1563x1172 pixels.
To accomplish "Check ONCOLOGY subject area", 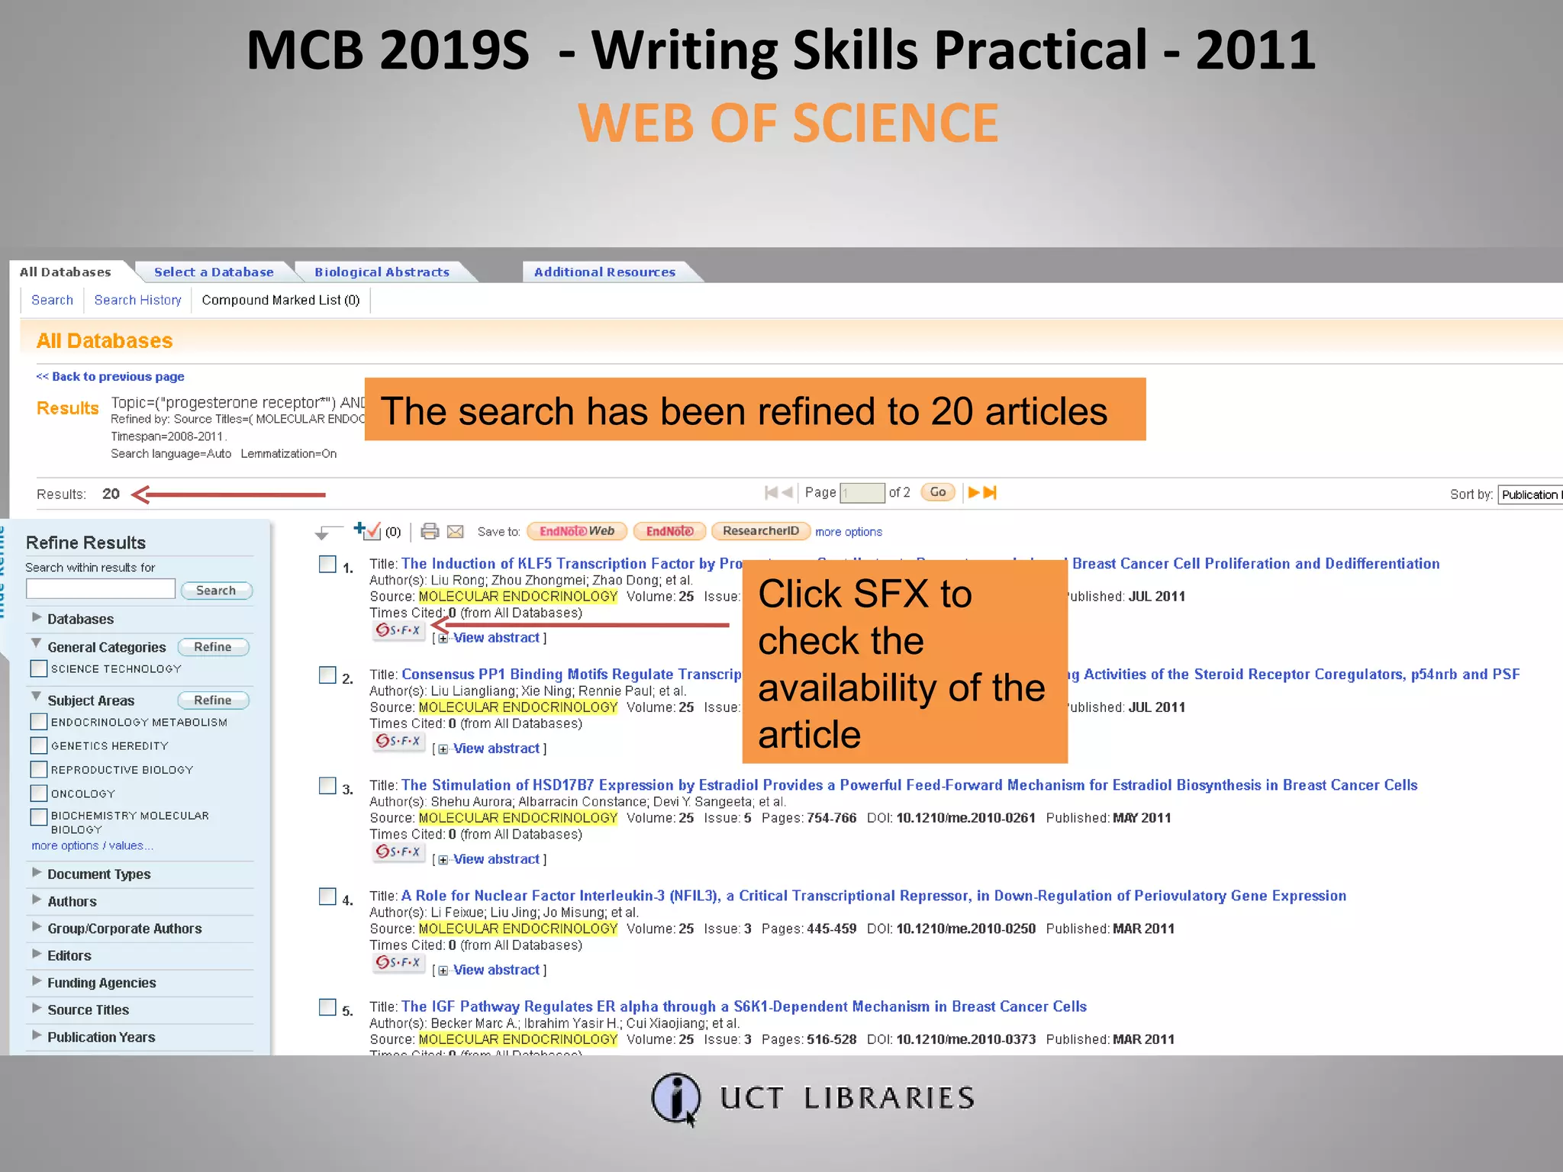I will [38, 794].
